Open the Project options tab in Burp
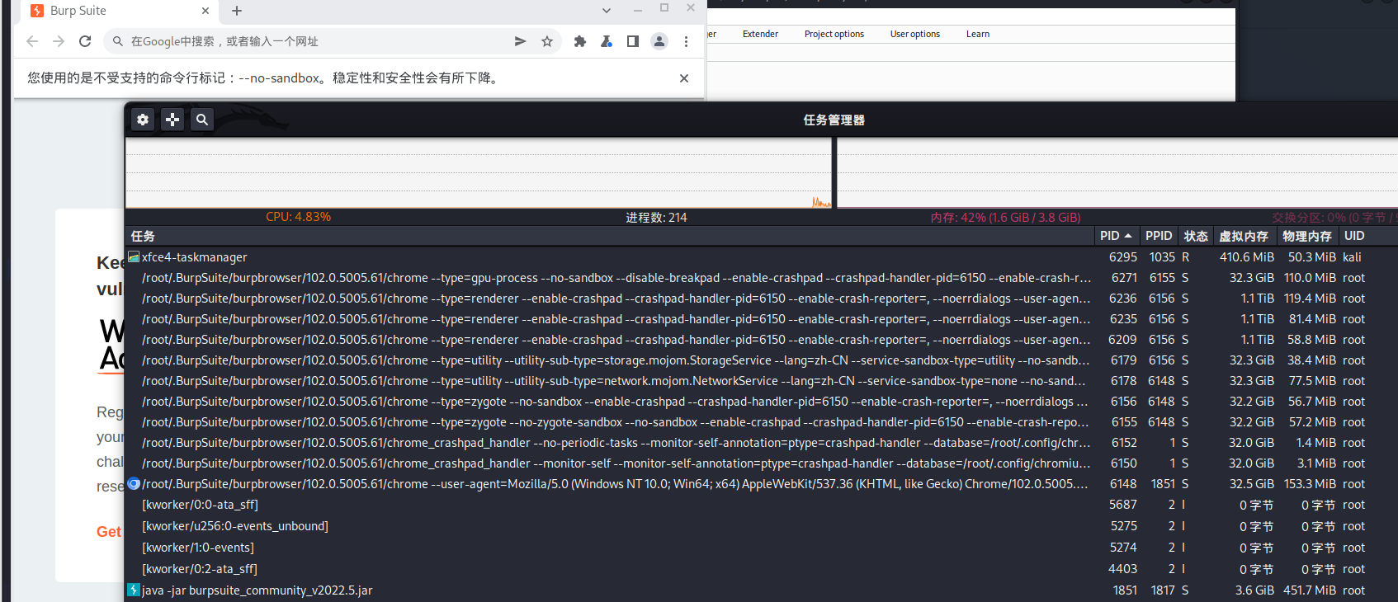Image resolution: width=1398 pixels, height=602 pixels. tap(834, 34)
